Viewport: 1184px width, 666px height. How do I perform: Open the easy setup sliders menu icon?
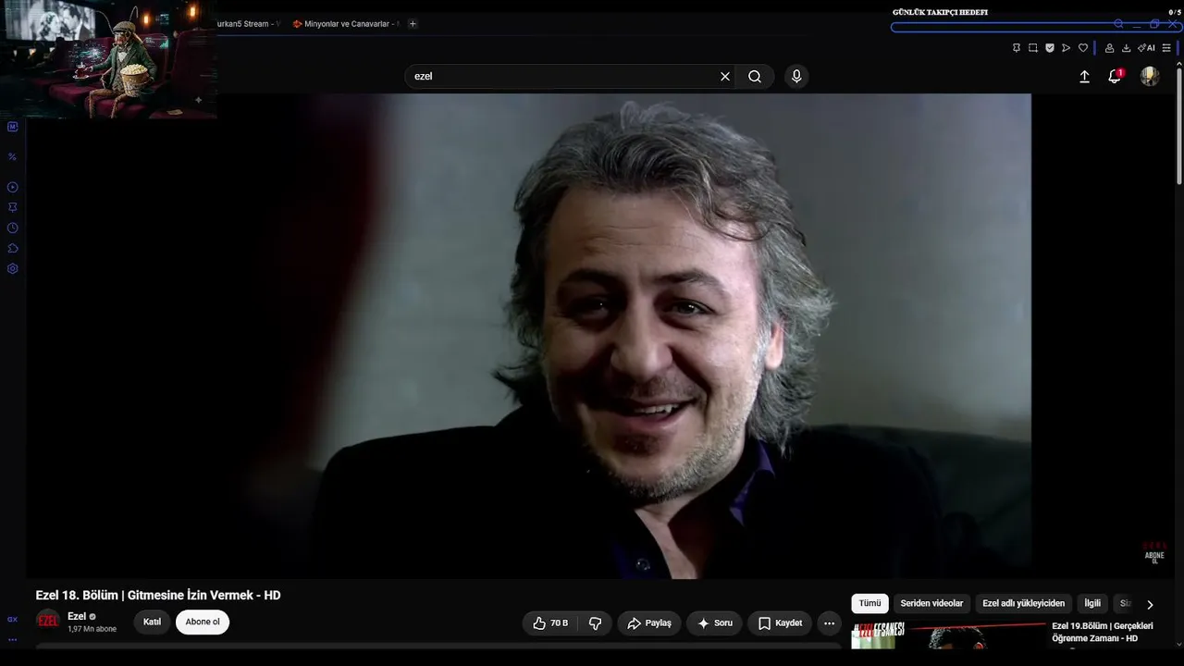(1166, 48)
